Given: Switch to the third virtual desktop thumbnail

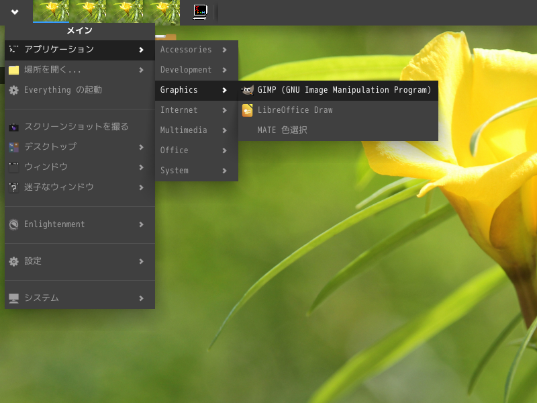Looking at the screenshot, I should (x=125, y=12).
